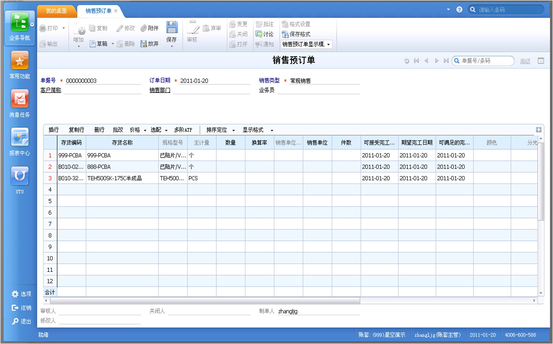Click the 讨论 discussion toolbar icon
This screenshot has width=553, height=344.
[x=259, y=34]
